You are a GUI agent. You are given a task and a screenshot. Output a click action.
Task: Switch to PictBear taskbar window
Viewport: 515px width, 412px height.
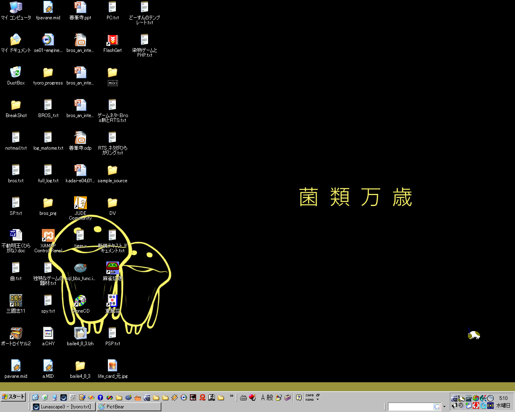[129, 407]
